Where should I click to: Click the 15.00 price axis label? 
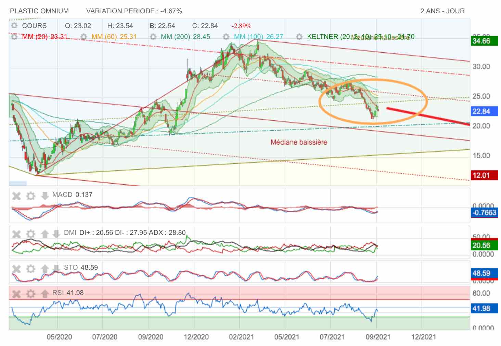pos(481,156)
